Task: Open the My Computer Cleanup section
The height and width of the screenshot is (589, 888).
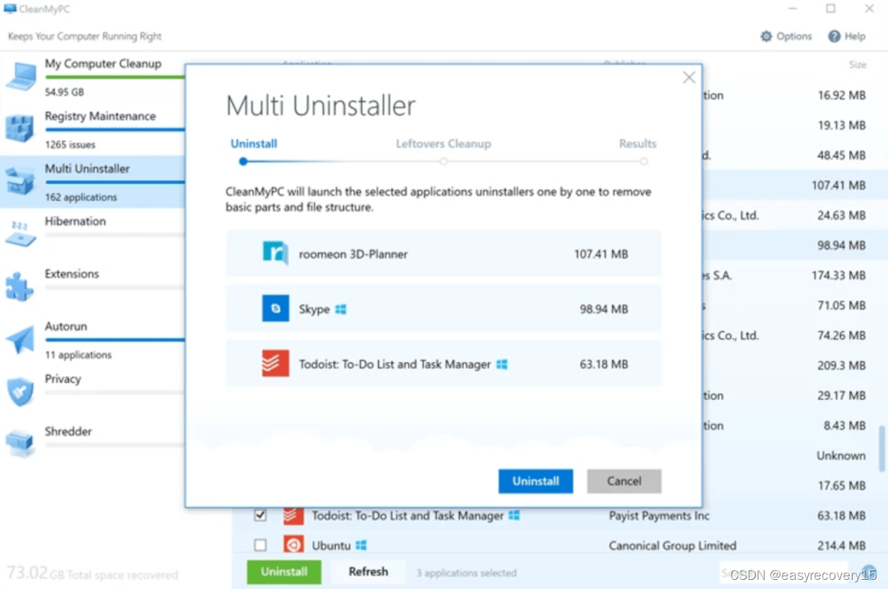Action: [x=103, y=64]
